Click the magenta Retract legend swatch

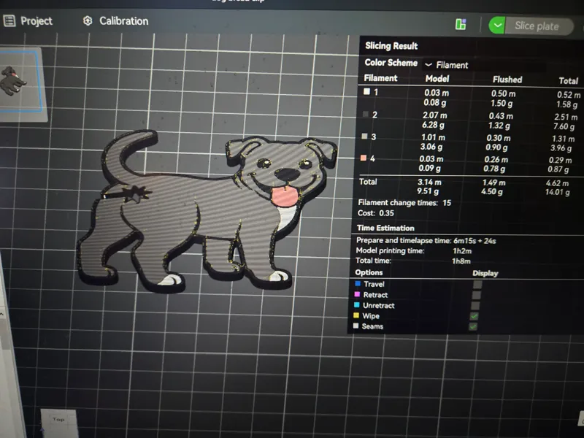(x=357, y=294)
